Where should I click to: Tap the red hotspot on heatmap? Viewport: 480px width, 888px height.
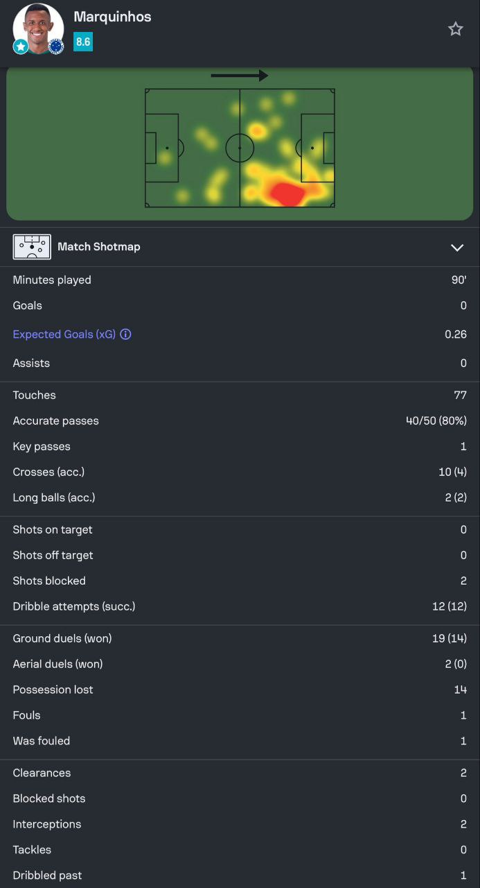(287, 194)
